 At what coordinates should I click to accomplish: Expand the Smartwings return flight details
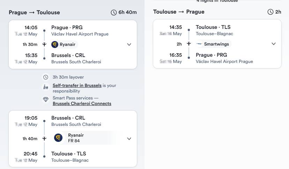click(274, 44)
